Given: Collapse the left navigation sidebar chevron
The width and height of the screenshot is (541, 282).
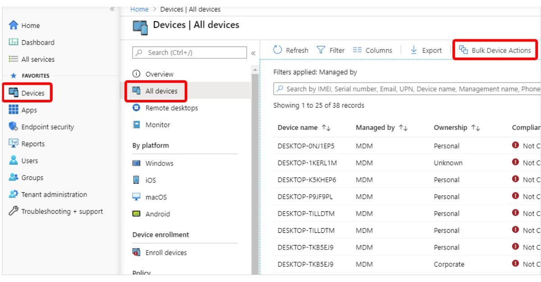Looking at the screenshot, I should [113, 9].
